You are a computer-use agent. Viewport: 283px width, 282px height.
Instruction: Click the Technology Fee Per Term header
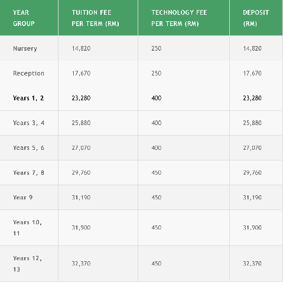[179, 18]
